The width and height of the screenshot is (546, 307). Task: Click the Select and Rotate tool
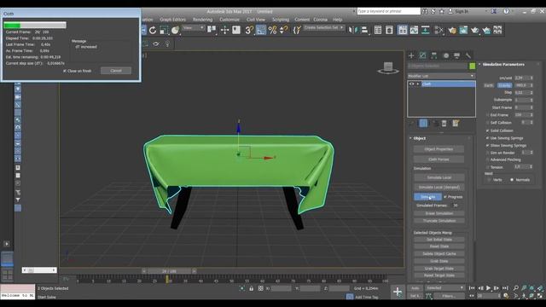(153, 31)
